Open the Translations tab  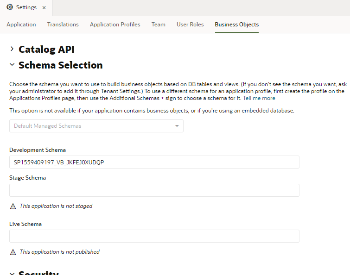pyautogui.click(x=63, y=24)
